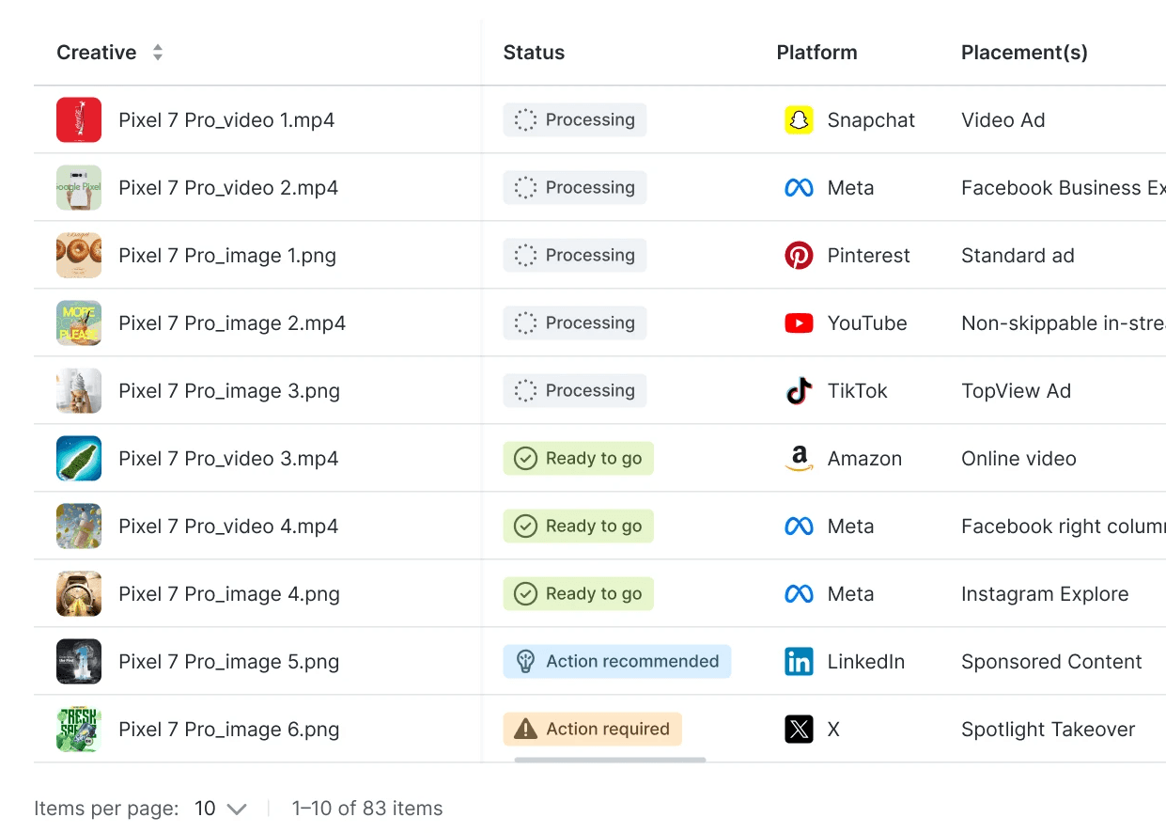The image size is (1166, 833).
Task: Click the horizontal scrollbar under the table
Action: tap(610, 760)
